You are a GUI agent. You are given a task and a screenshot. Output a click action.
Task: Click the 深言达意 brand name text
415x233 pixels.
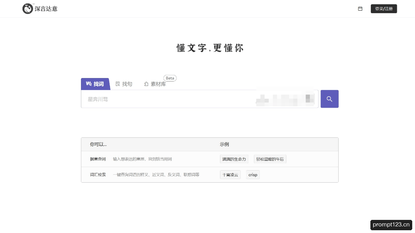pyautogui.click(x=46, y=9)
